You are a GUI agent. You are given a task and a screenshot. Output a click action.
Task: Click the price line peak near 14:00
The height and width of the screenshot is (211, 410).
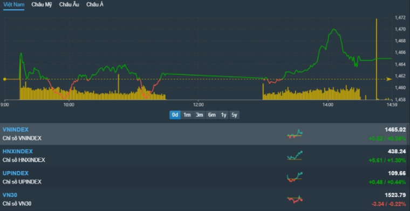pyautogui.click(x=334, y=29)
